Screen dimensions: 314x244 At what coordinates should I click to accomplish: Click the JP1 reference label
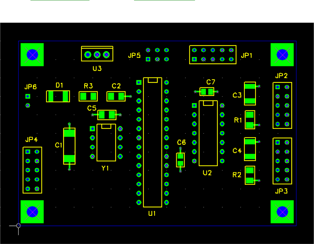[x=246, y=55]
